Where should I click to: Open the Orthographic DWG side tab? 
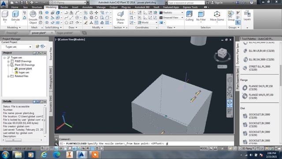pyautogui.click(x=51, y=79)
